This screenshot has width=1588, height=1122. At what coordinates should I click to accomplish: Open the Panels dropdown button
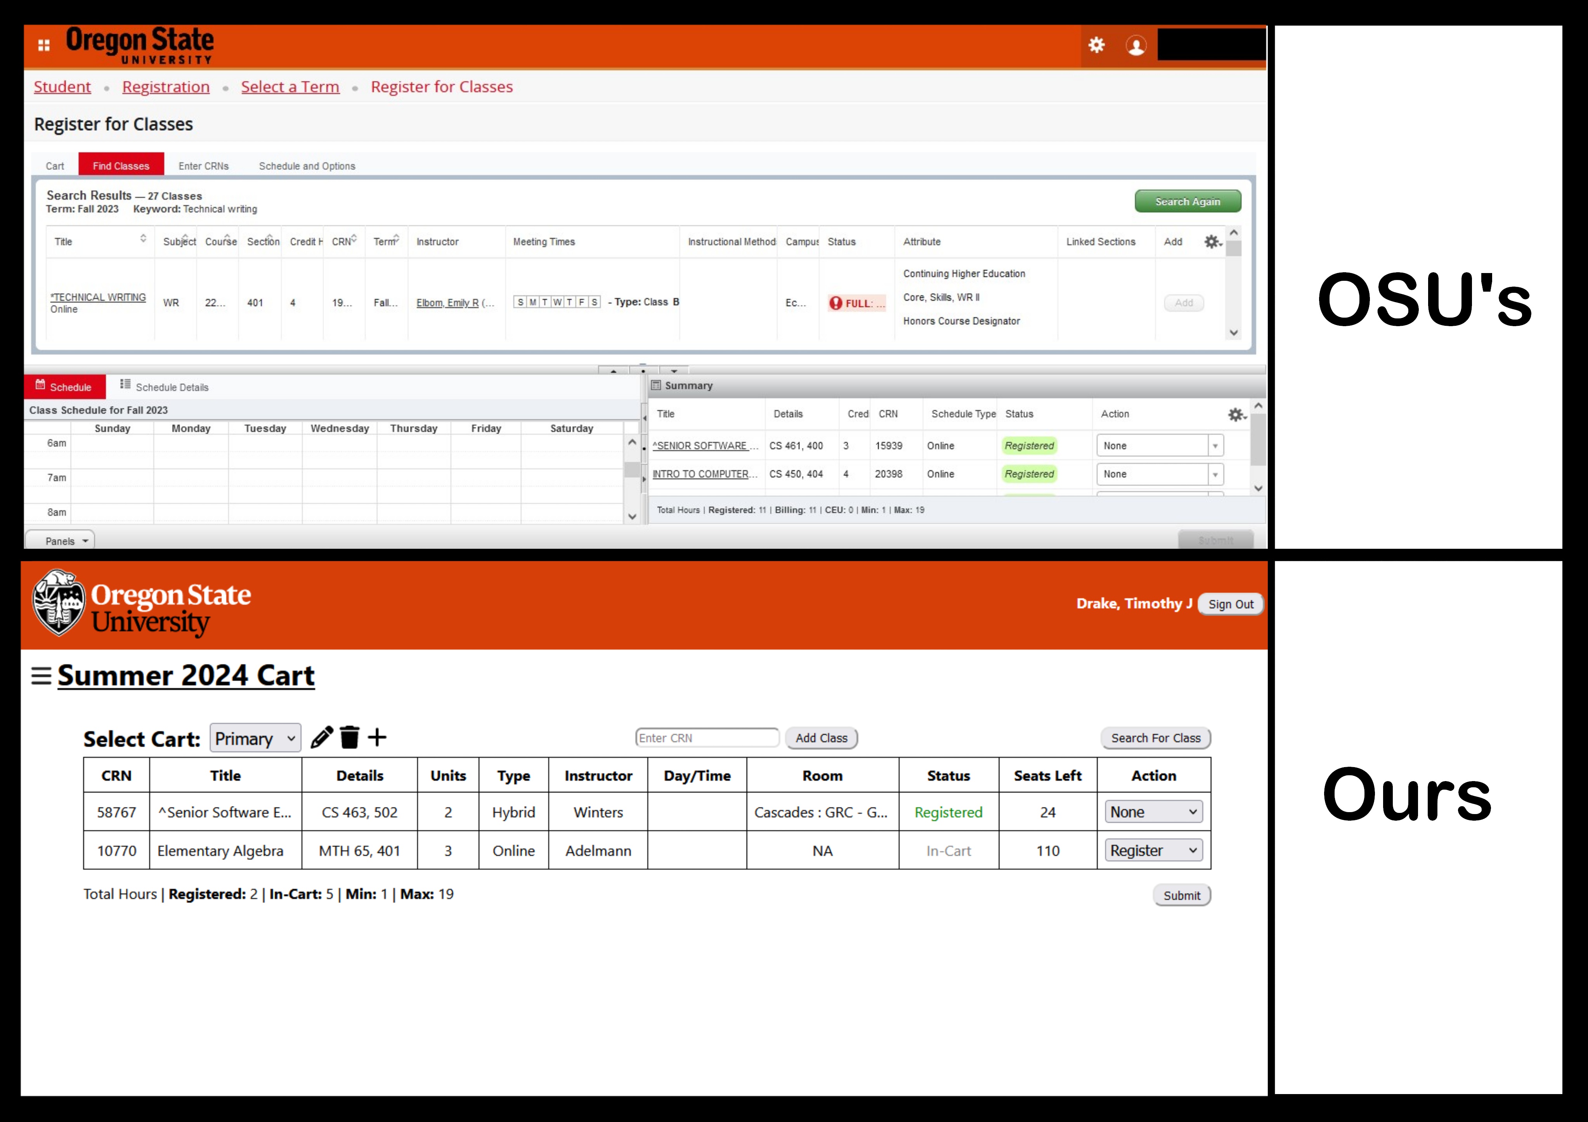click(x=60, y=541)
